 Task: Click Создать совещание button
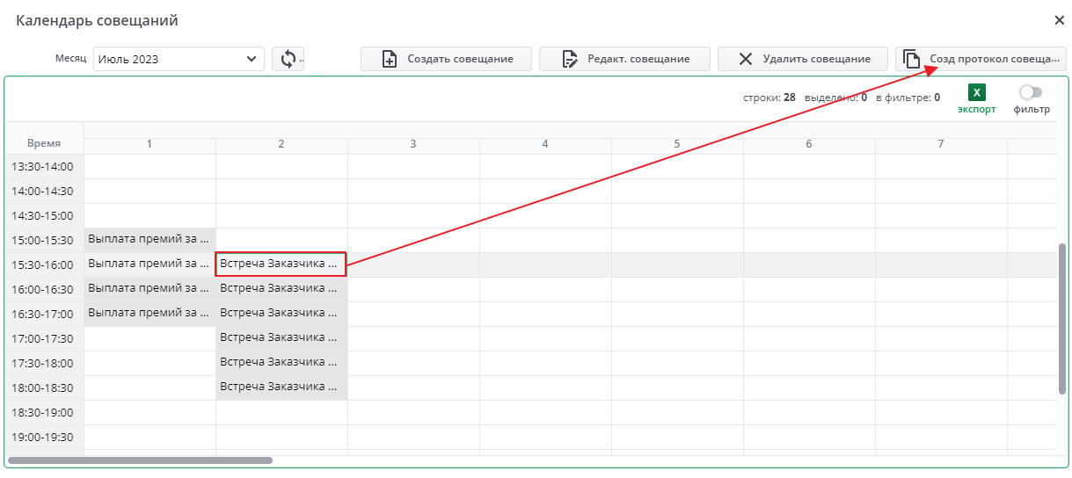pyautogui.click(x=447, y=59)
